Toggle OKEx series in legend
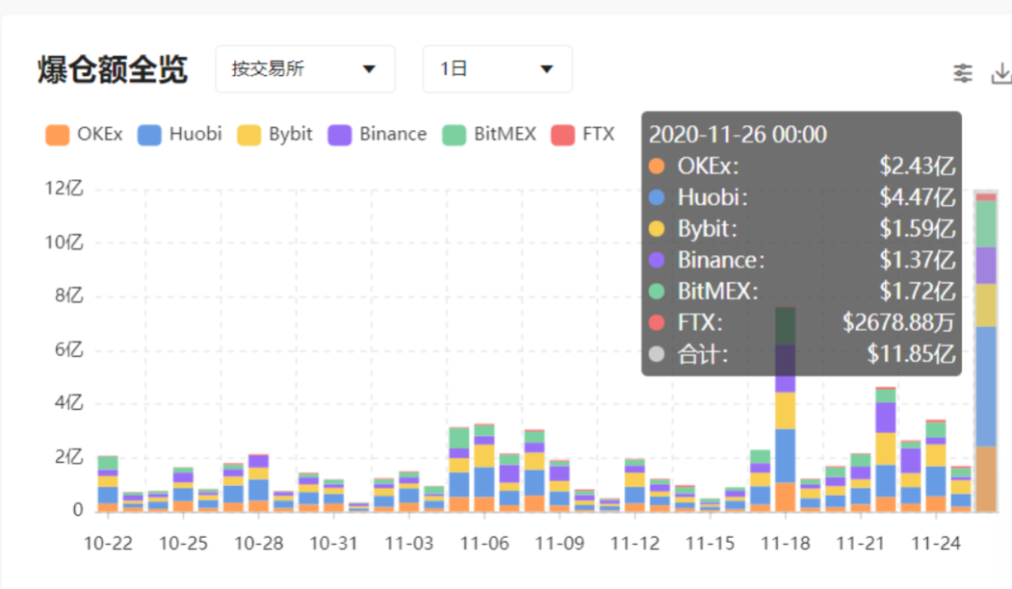The image size is (1012, 589). (84, 134)
